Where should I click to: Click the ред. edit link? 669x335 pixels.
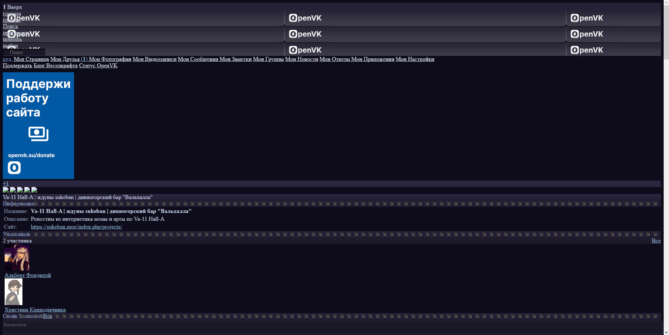7,59
